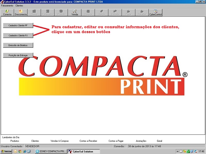Open the Cliente toolbar icon

coord(34,13)
